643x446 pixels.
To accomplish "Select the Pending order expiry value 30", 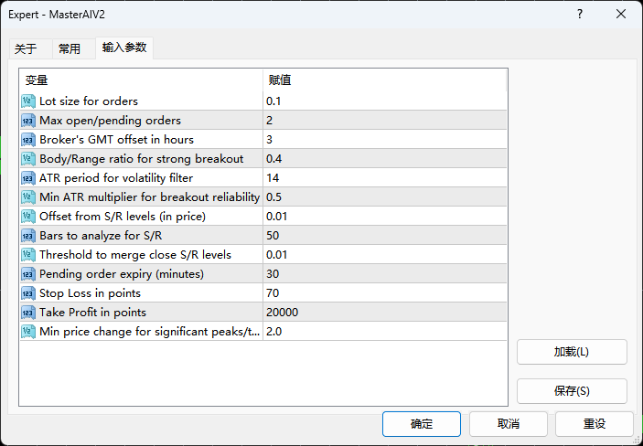I will pos(273,273).
